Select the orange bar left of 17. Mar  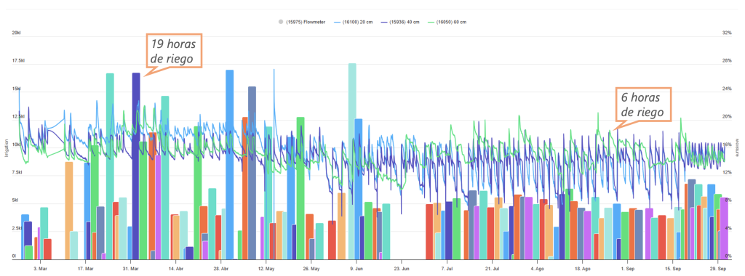tap(69, 211)
